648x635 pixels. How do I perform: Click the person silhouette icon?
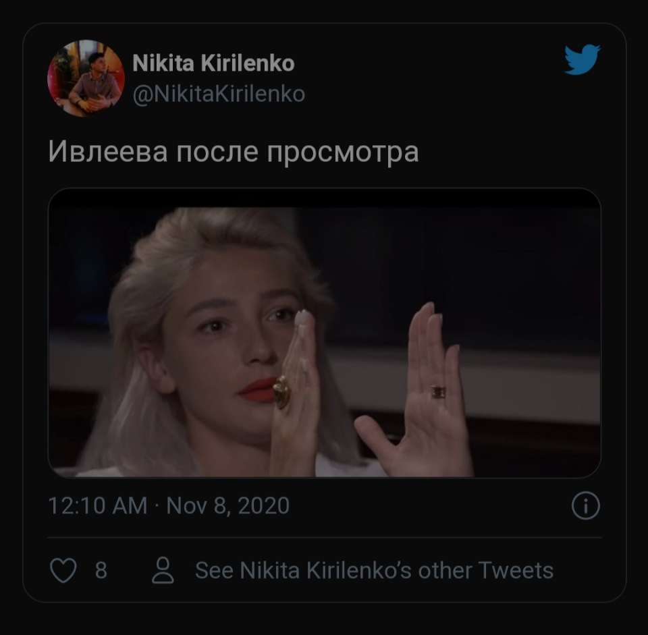pyautogui.click(x=163, y=571)
